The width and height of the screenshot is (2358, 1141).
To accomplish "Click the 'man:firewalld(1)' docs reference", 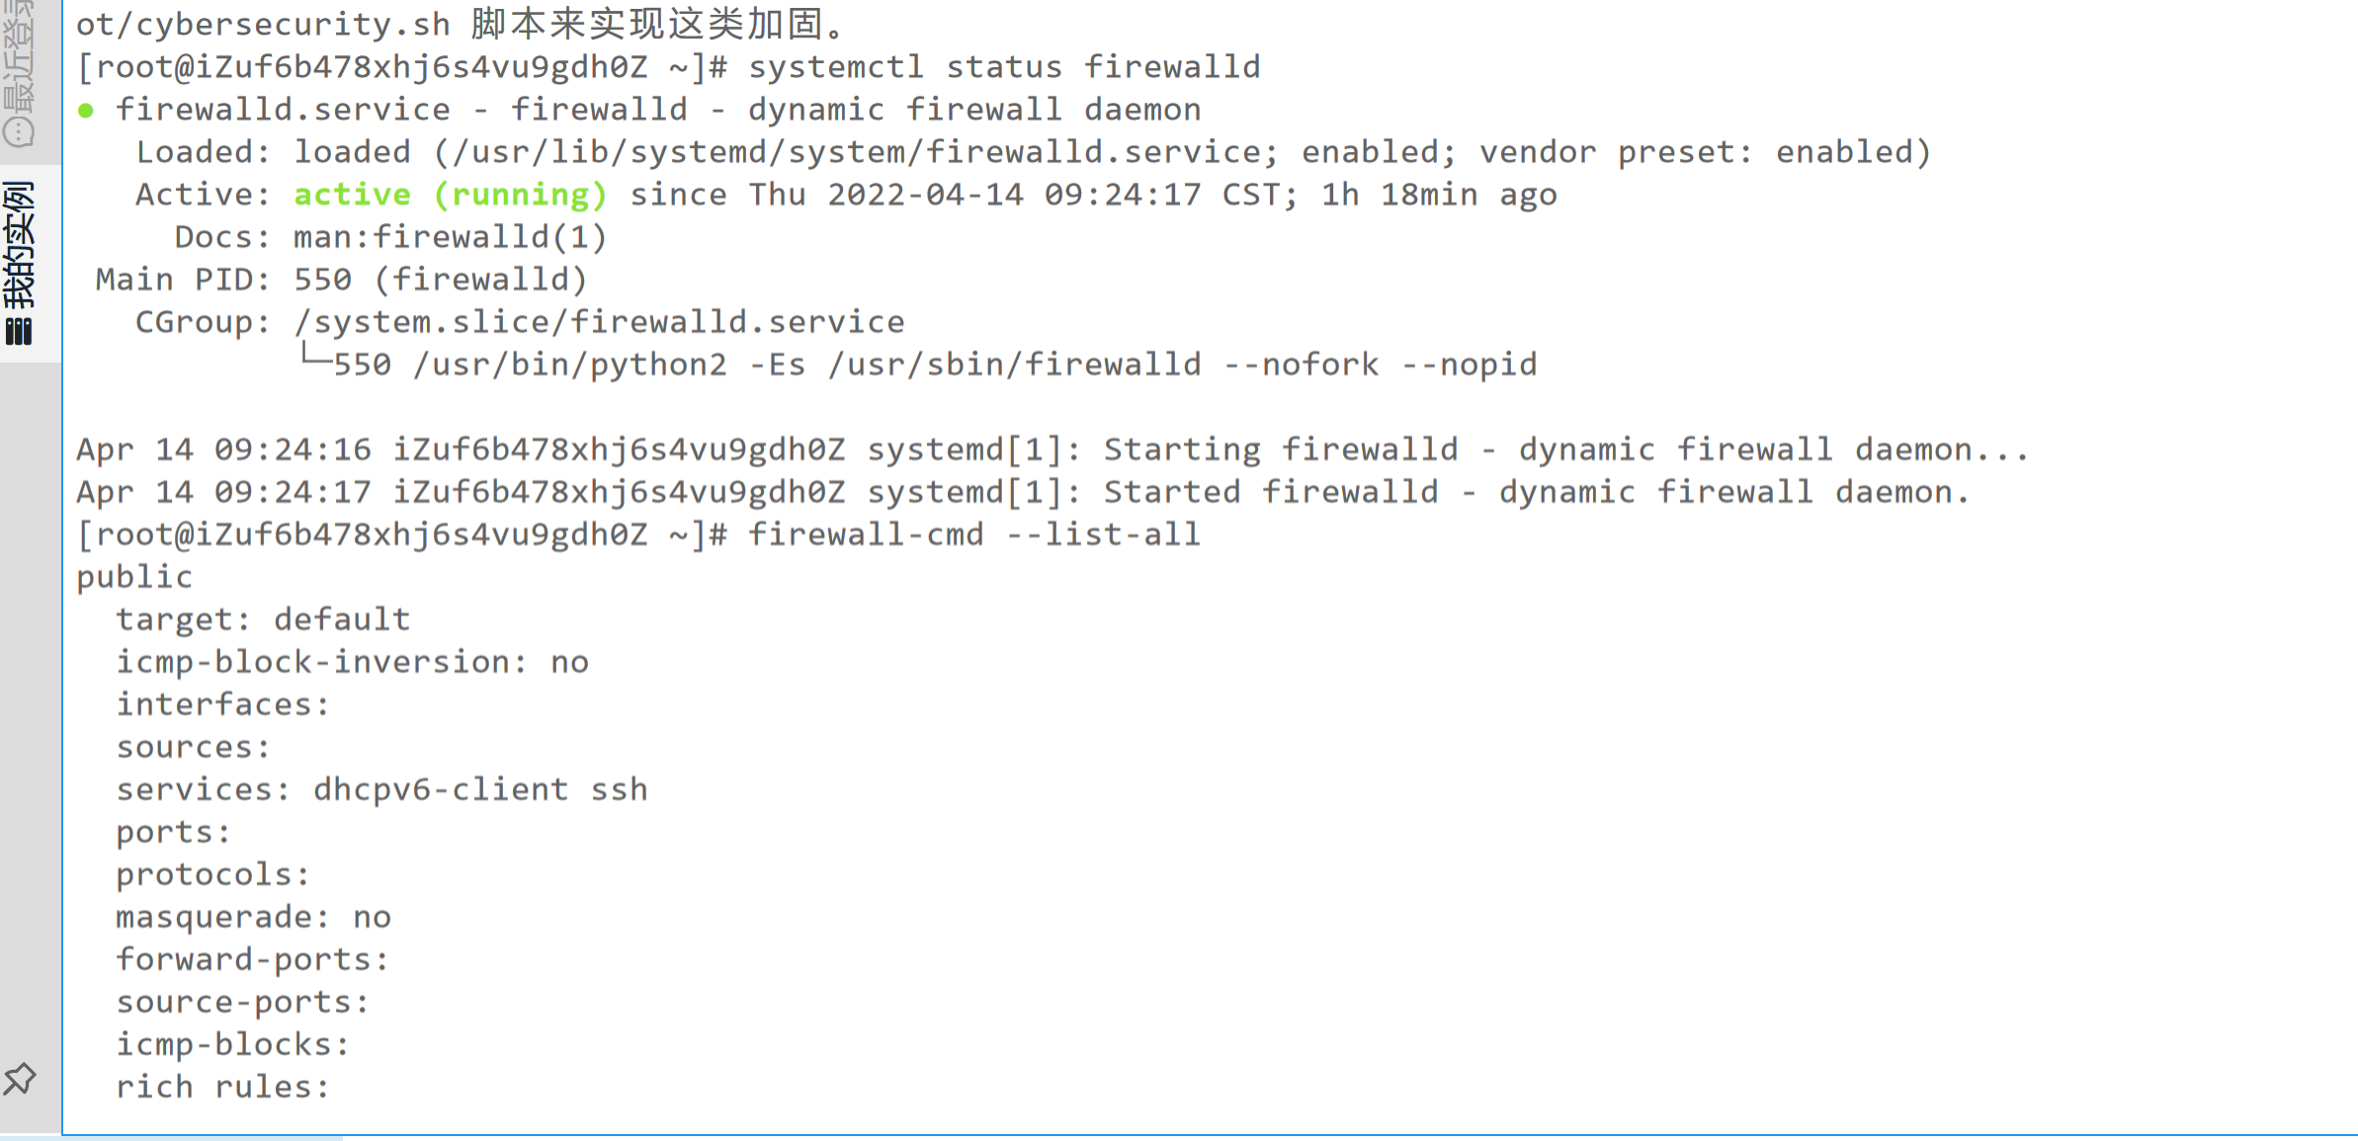I will tap(451, 237).
